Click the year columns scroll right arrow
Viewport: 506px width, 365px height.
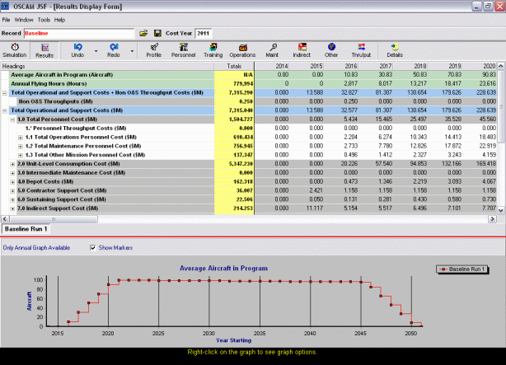[x=493, y=219]
